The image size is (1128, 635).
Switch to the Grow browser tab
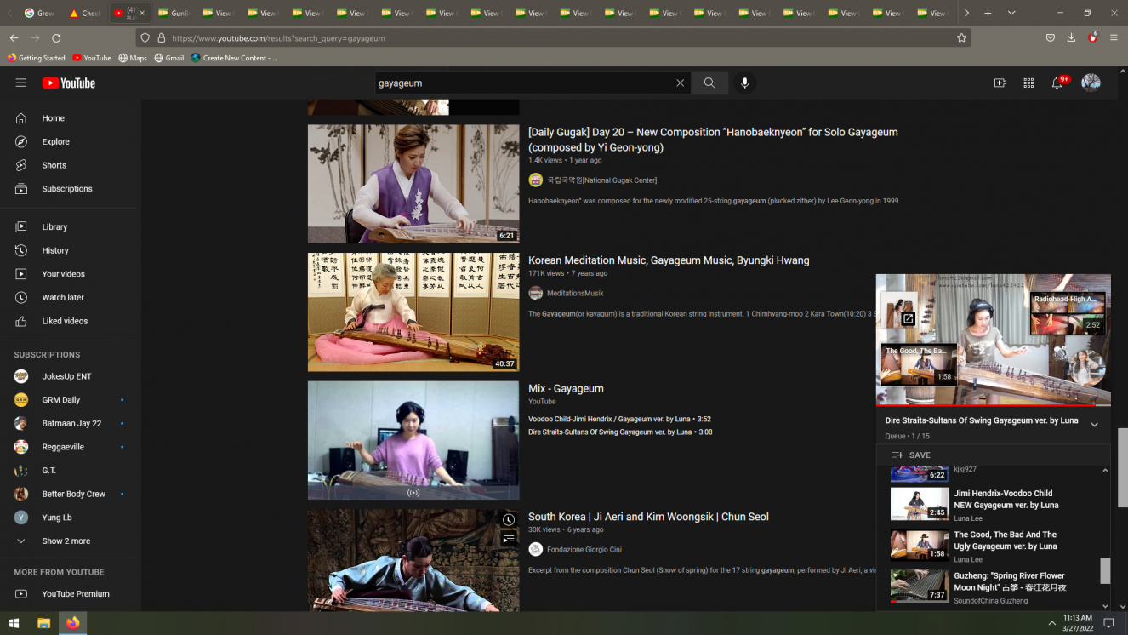pos(39,13)
